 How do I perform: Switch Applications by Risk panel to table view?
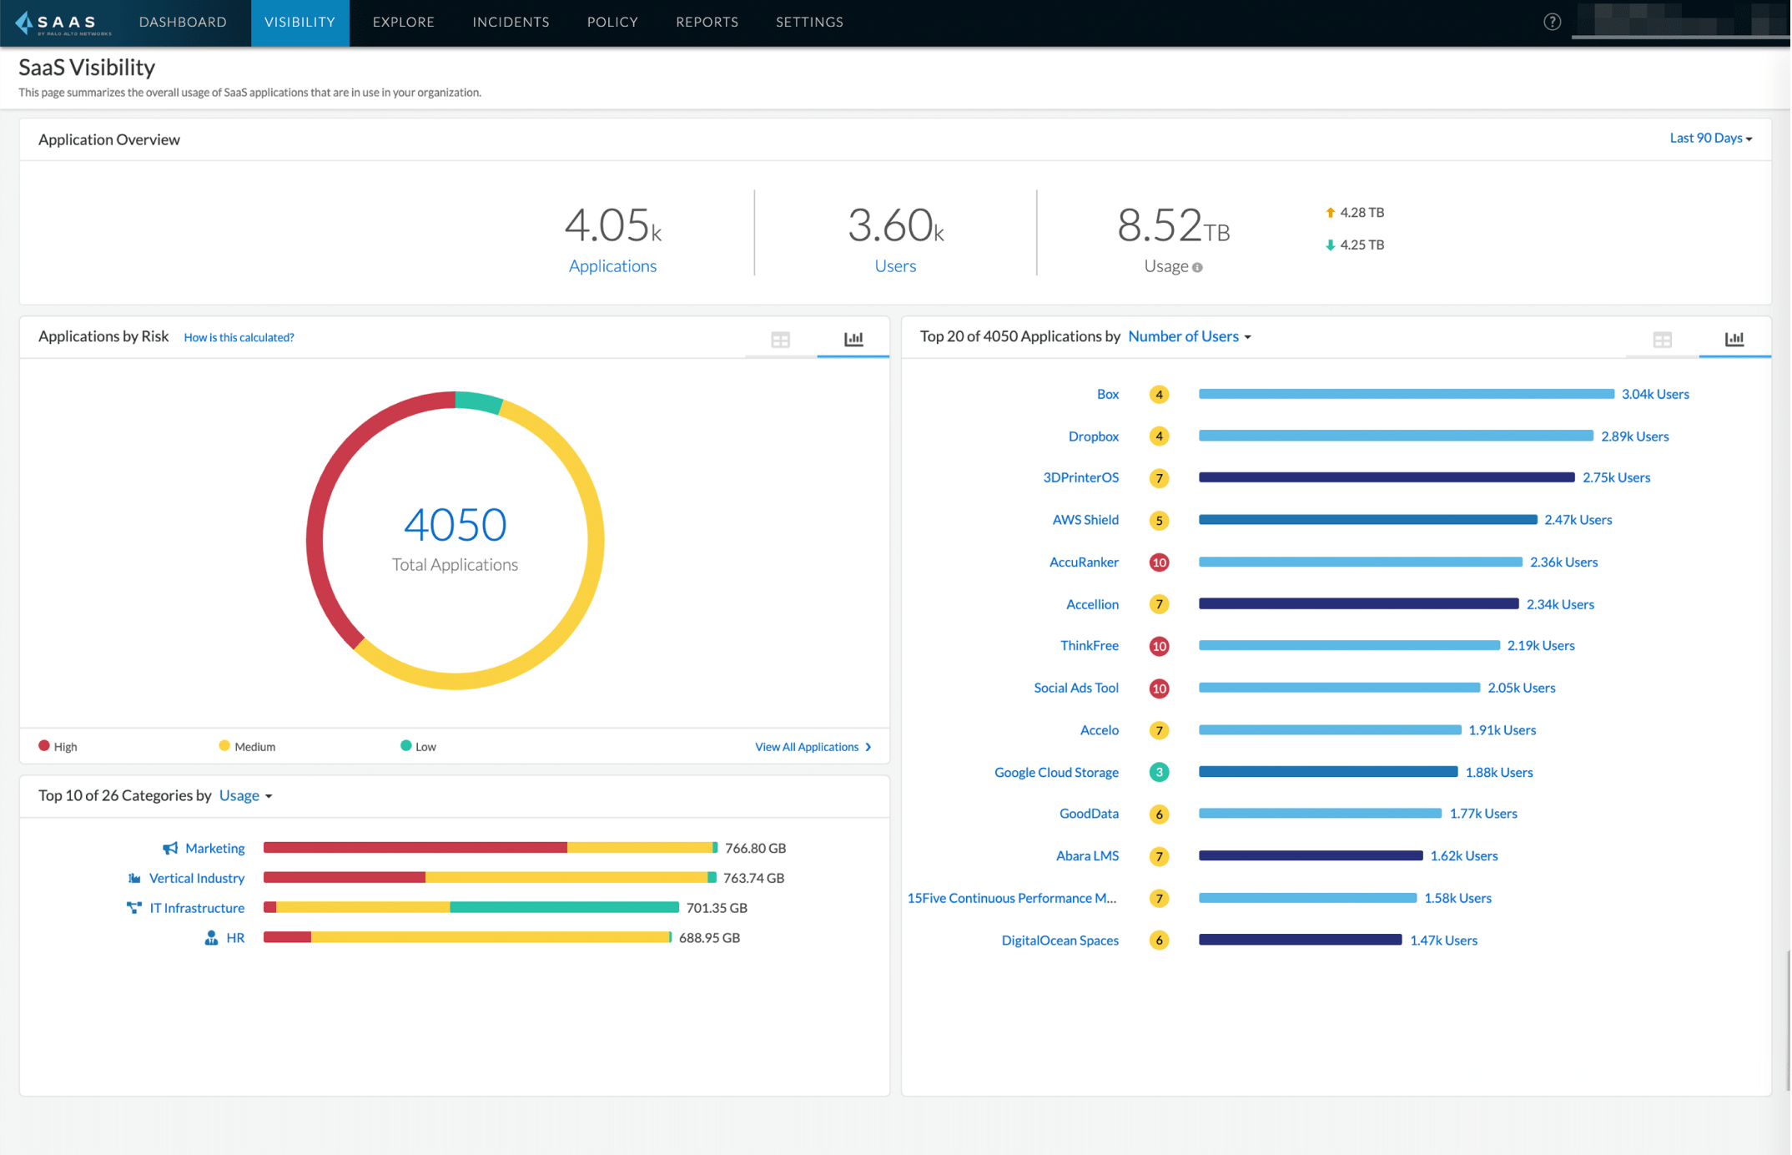pyautogui.click(x=781, y=339)
